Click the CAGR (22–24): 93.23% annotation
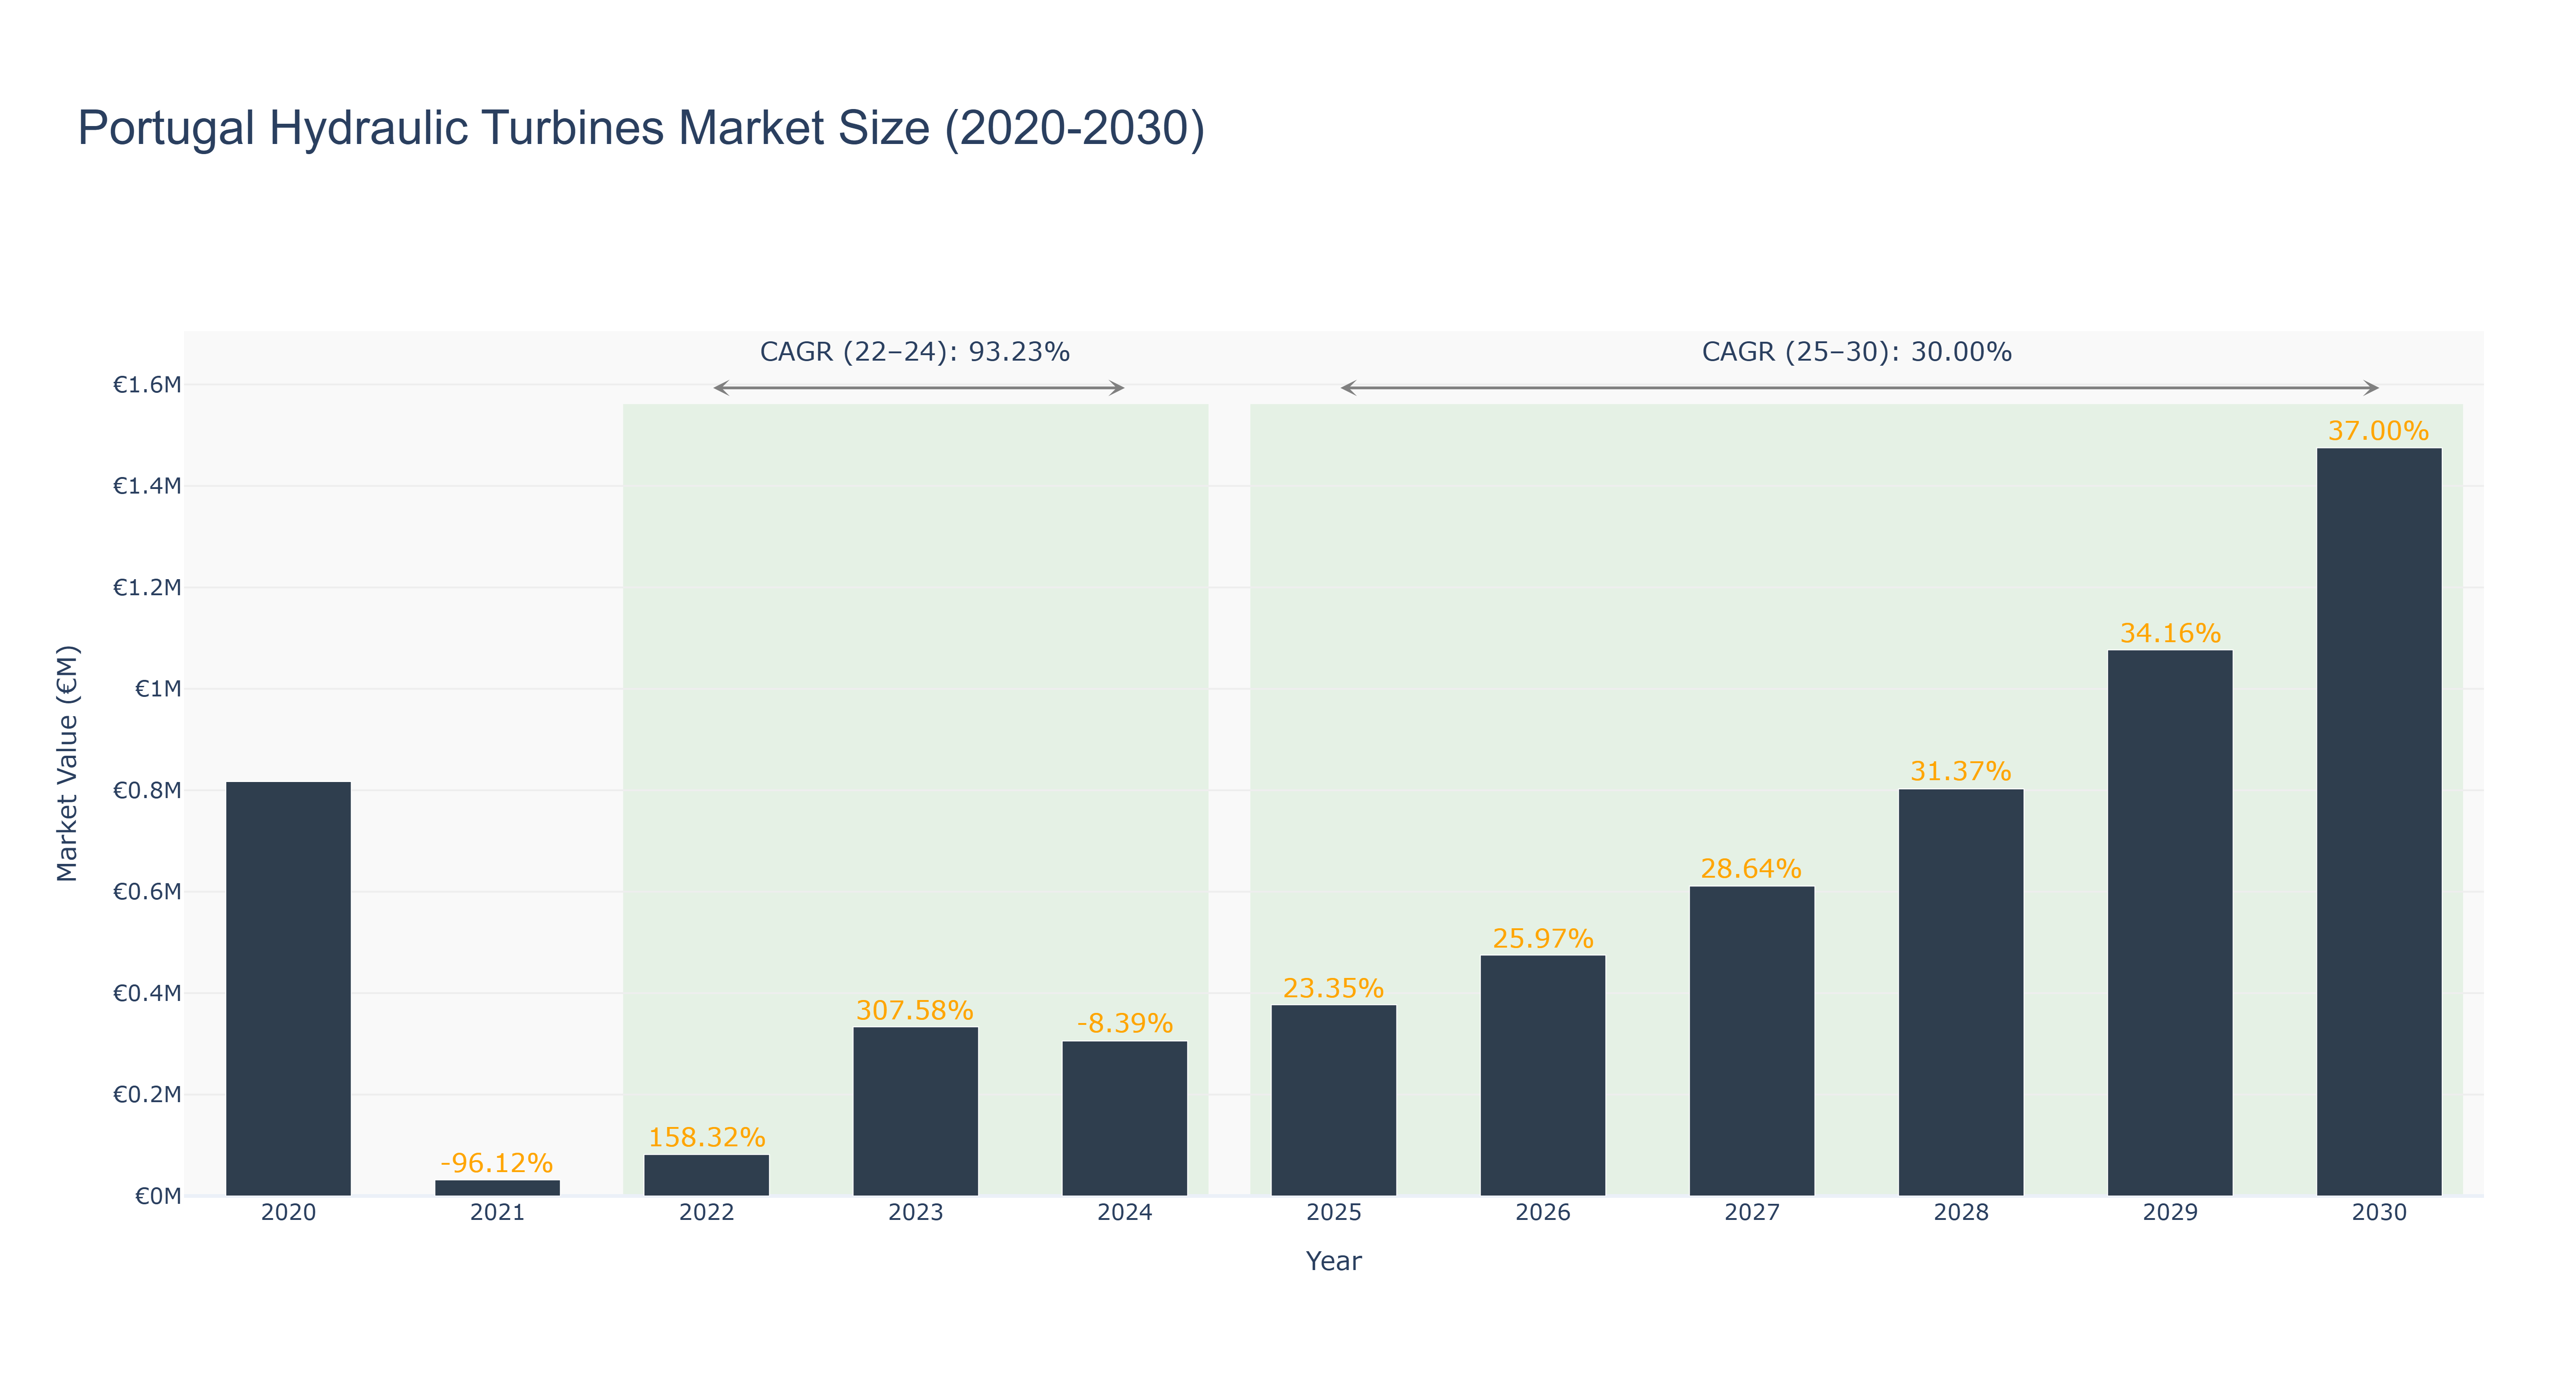The height and width of the screenshot is (1380, 2576). click(915, 352)
